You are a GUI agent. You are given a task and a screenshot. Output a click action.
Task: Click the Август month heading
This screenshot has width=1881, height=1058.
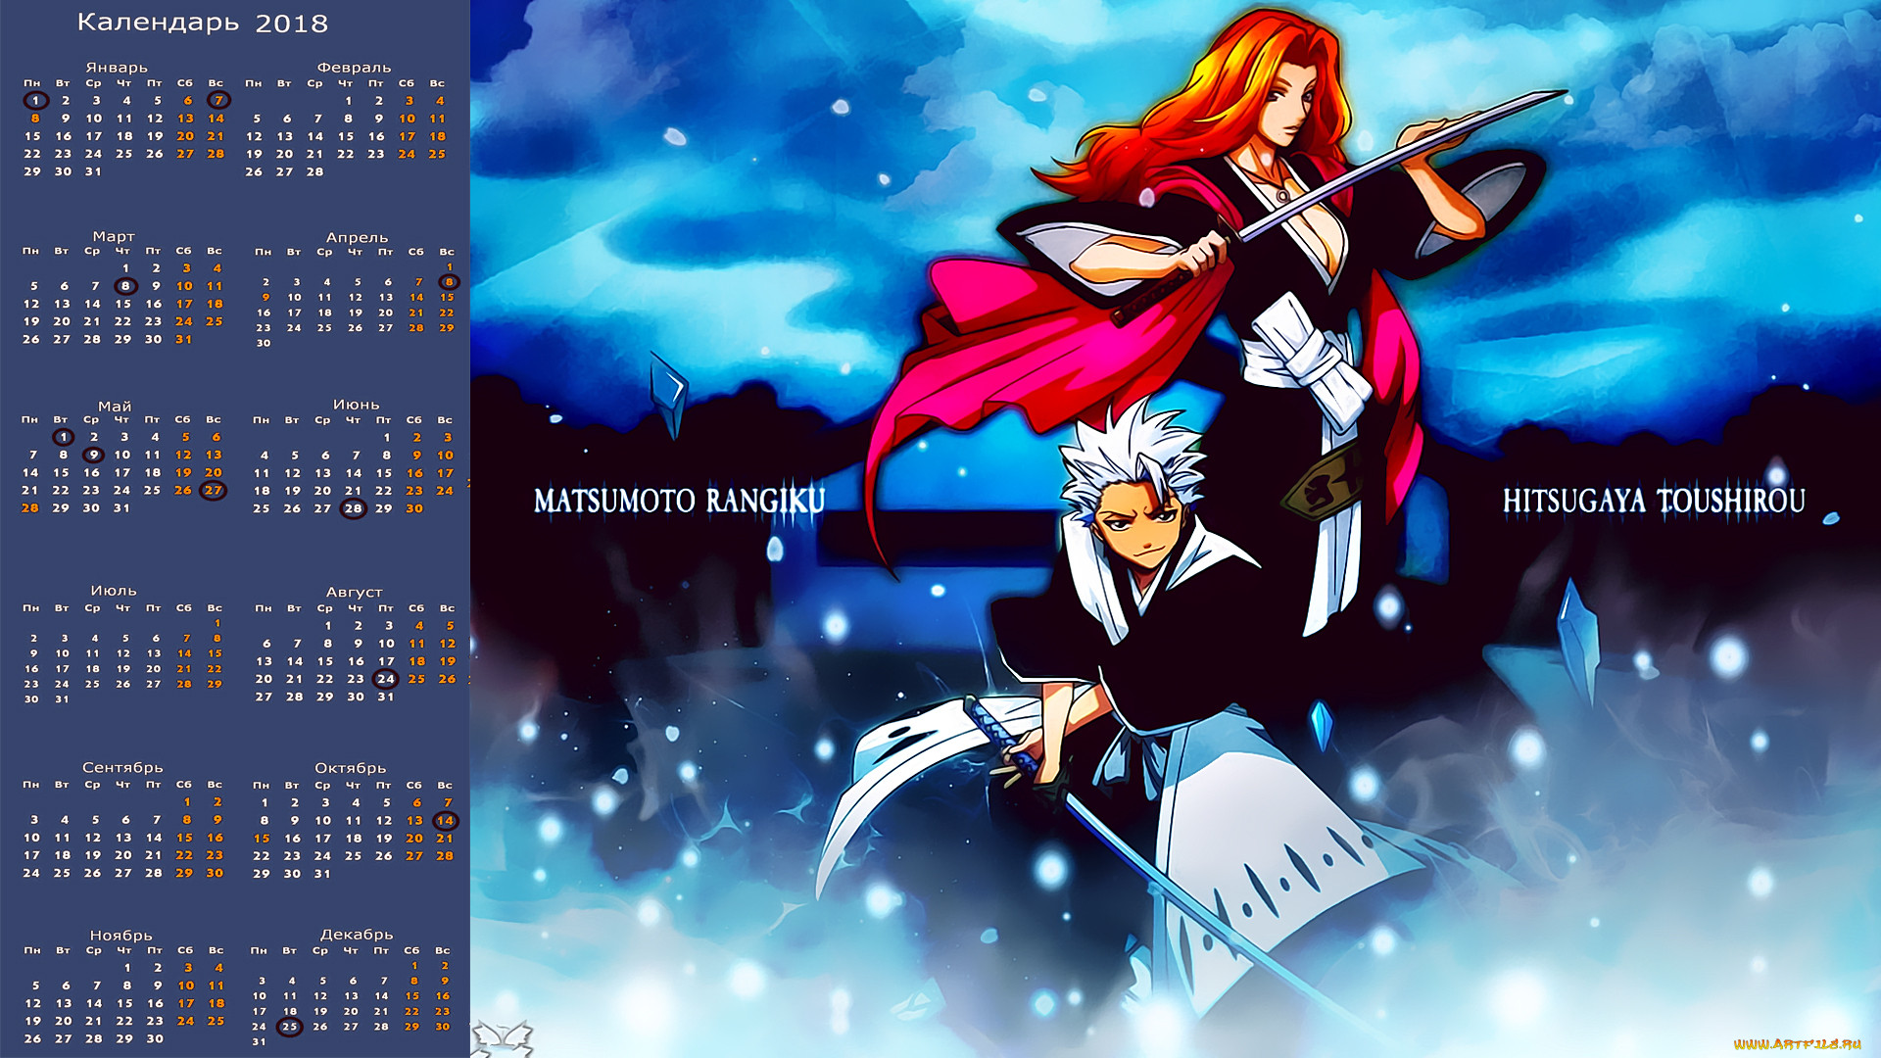tap(354, 593)
